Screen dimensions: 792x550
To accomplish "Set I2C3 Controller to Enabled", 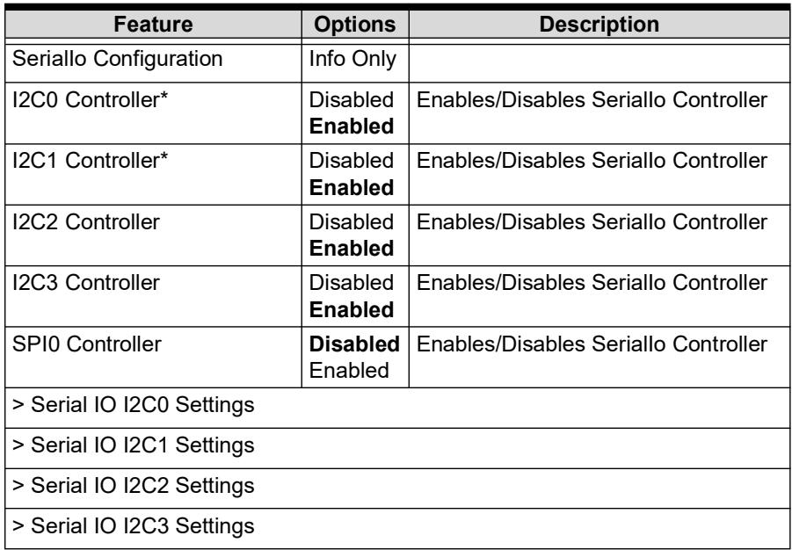I will [x=351, y=309].
